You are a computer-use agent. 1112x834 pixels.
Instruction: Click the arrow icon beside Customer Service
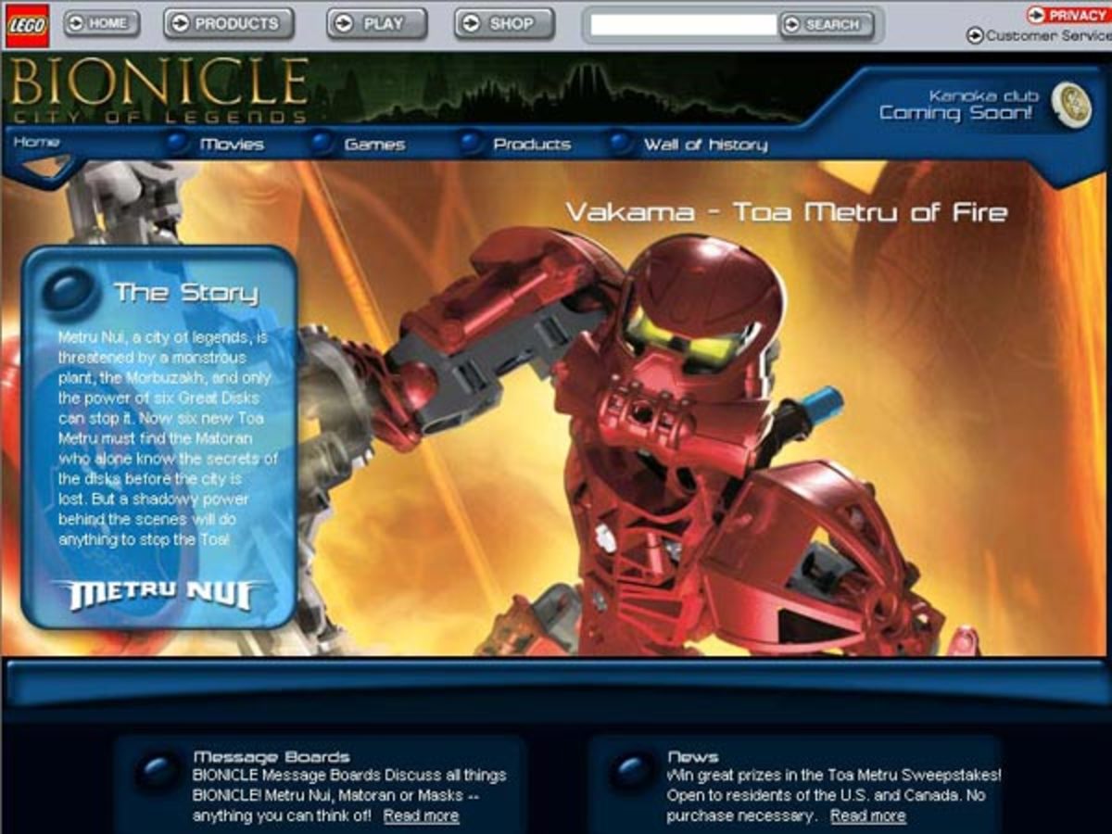click(x=974, y=36)
